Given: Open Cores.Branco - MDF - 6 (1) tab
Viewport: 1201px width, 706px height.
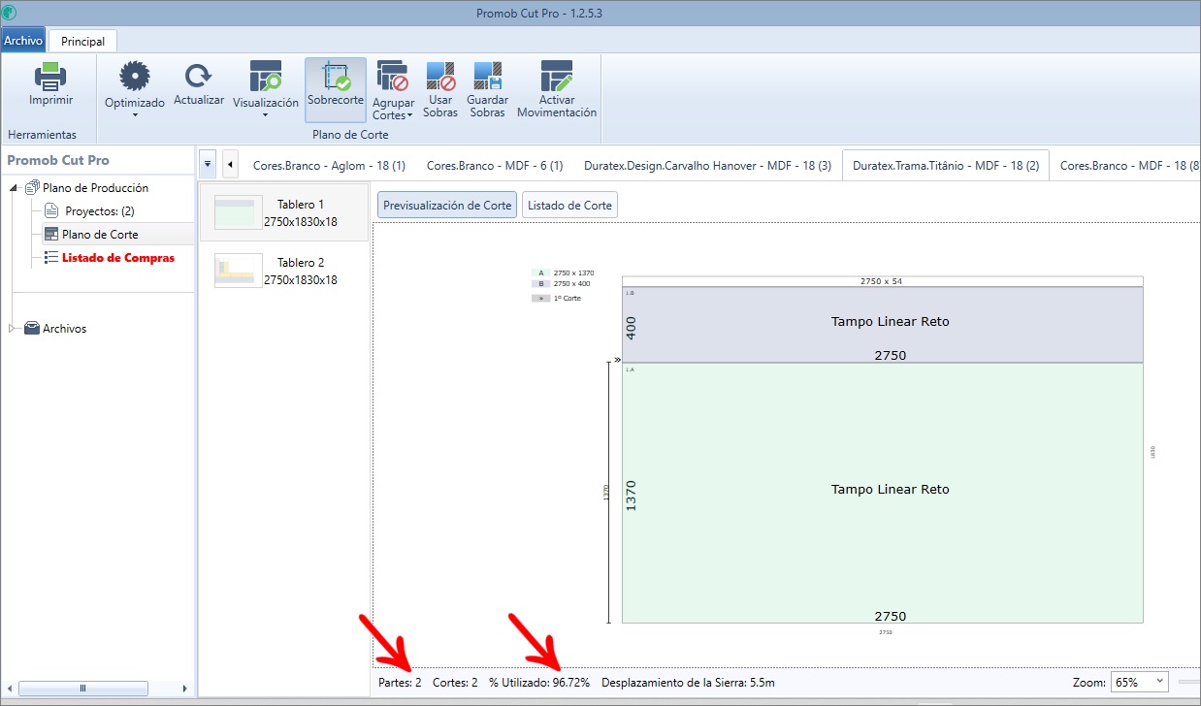Looking at the screenshot, I should pos(495,166).
